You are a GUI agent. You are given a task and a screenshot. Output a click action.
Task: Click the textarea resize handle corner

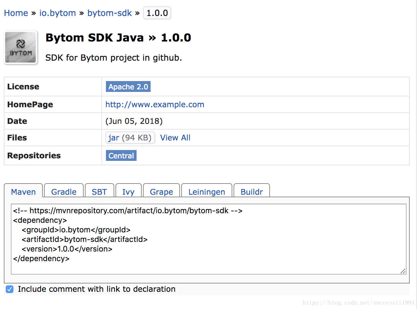pos(403,271)
